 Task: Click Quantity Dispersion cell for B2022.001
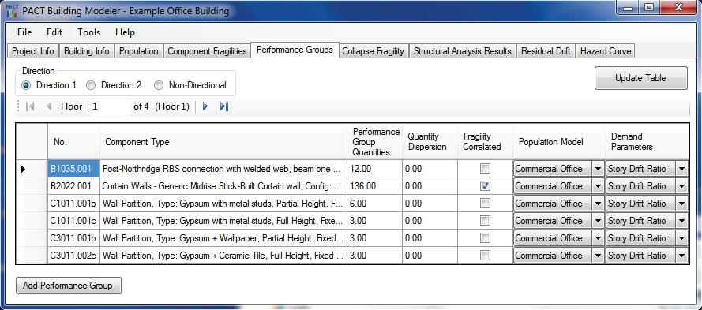430,186
